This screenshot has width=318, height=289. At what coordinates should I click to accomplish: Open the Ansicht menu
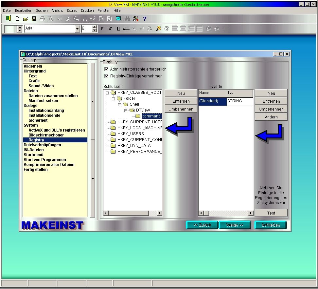57,10
